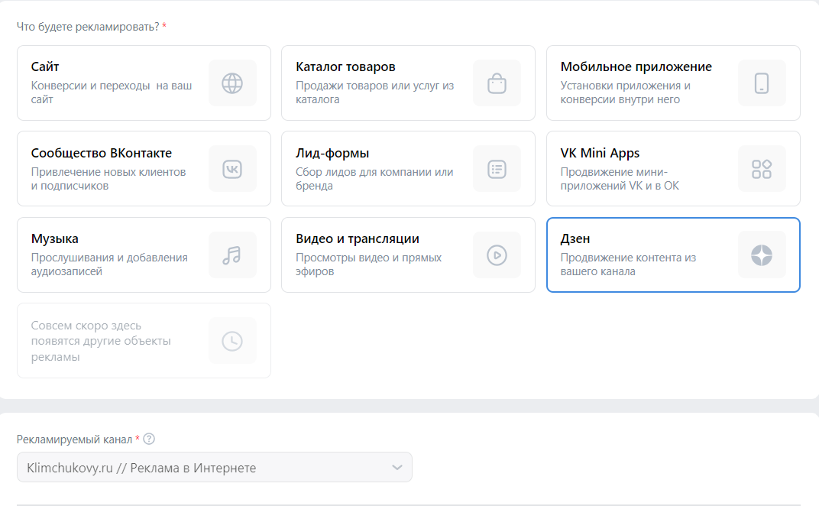Click text 'Конверсии и переходы на ваш сайт'
Screen dimensions: 819x506
click(x=112, y=92)
